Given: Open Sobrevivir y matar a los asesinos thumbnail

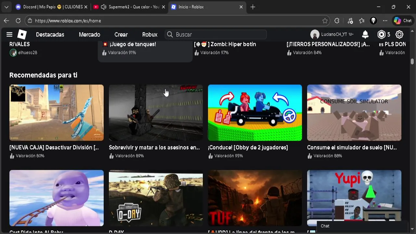Looking at the screenshot, I should click(x=156, y=113).
